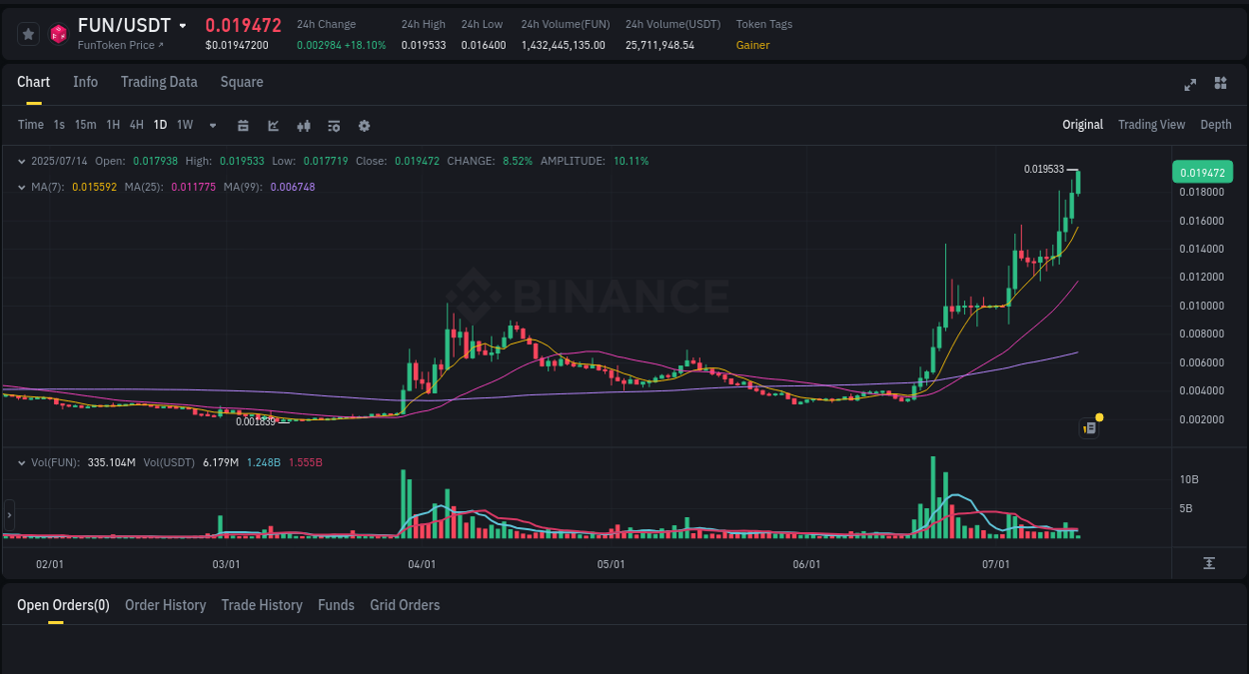Expand the chart to fullscreen

click(x=1190, y=85)
